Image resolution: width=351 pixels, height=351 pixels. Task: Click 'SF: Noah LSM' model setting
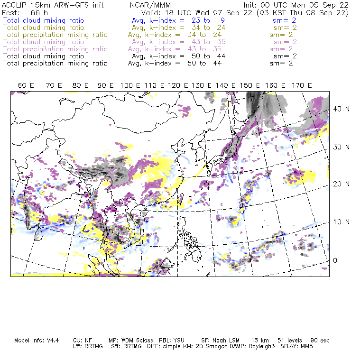tap(220, 341)
